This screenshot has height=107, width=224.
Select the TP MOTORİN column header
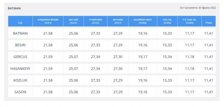point(96,21)
